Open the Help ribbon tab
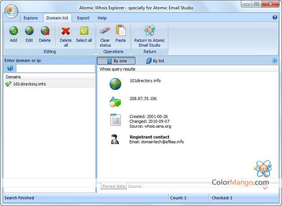The width and height of the screenshot is (282, 206). [x=102, y=18]
